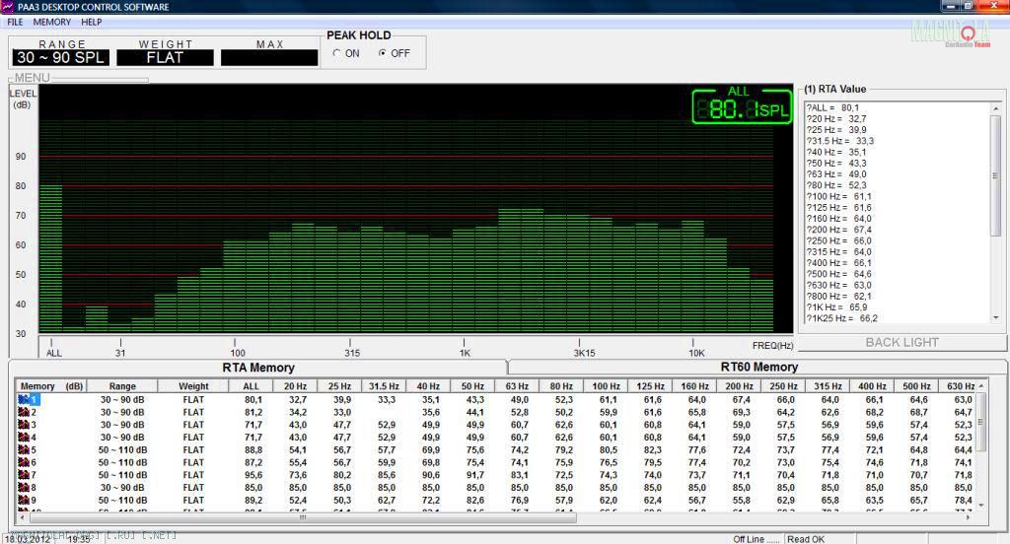Click the RANGE 30 ~ 90 SPL display

point(60,57)
